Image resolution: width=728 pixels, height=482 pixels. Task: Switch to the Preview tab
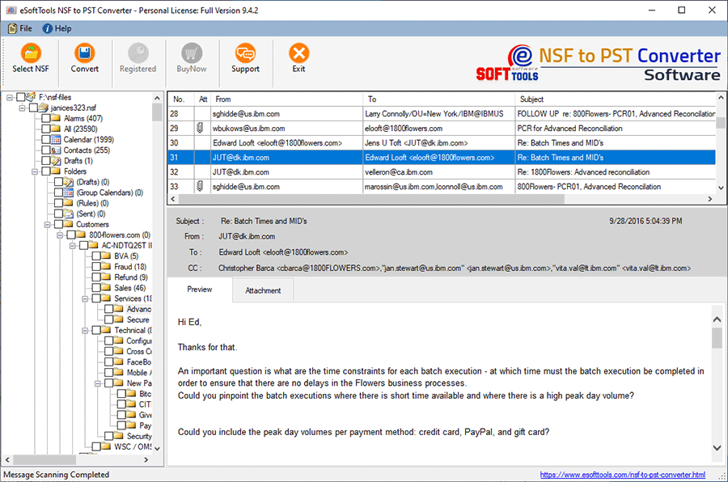pos(199,290)
